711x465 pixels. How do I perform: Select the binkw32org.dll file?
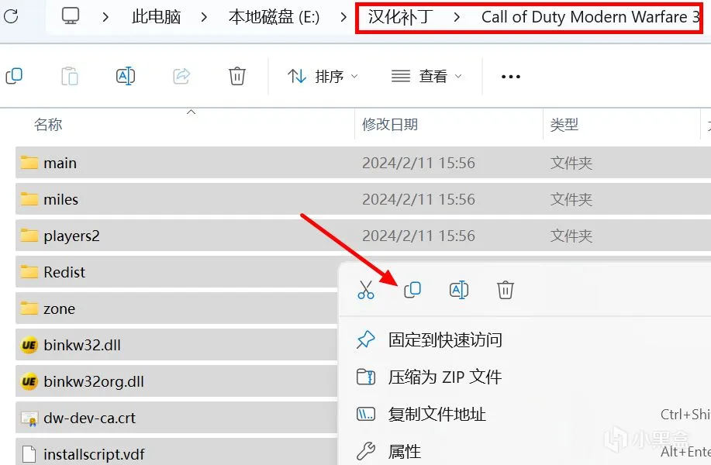coord(177,381)
